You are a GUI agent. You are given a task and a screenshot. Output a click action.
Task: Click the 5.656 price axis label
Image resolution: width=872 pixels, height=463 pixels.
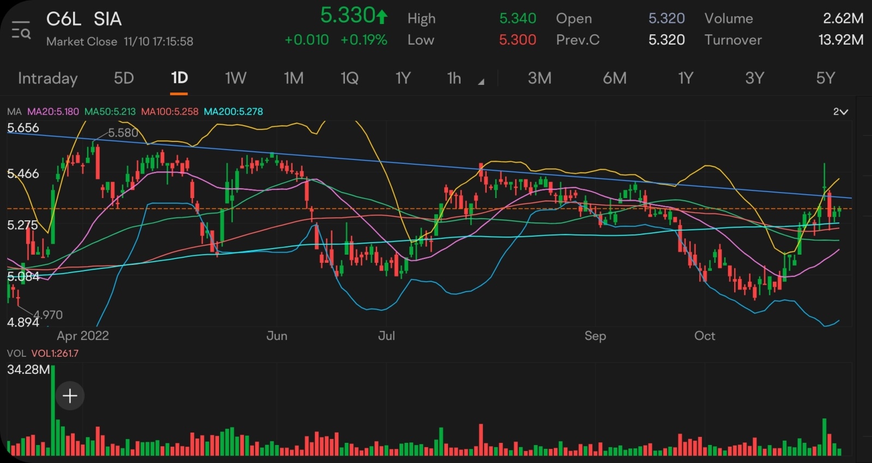coord(23,128)
